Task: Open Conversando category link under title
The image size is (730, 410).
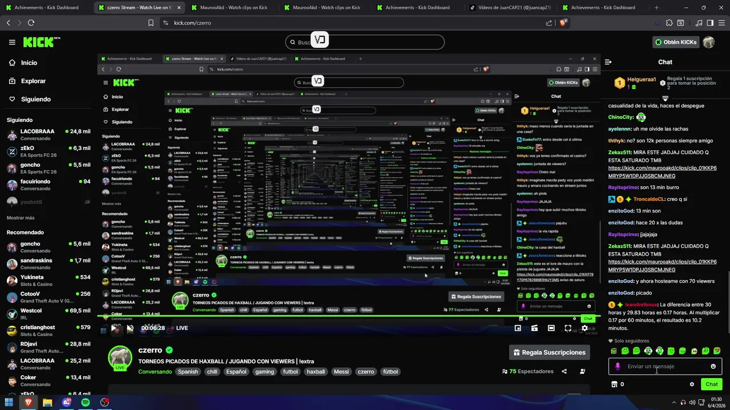Action: tap(155, 372)
